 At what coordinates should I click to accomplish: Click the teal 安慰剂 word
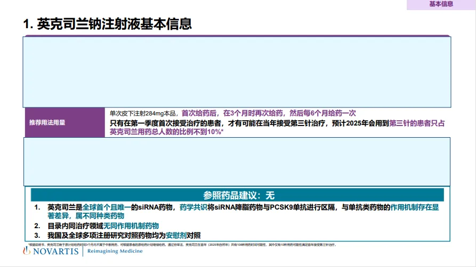coord(176,235)
